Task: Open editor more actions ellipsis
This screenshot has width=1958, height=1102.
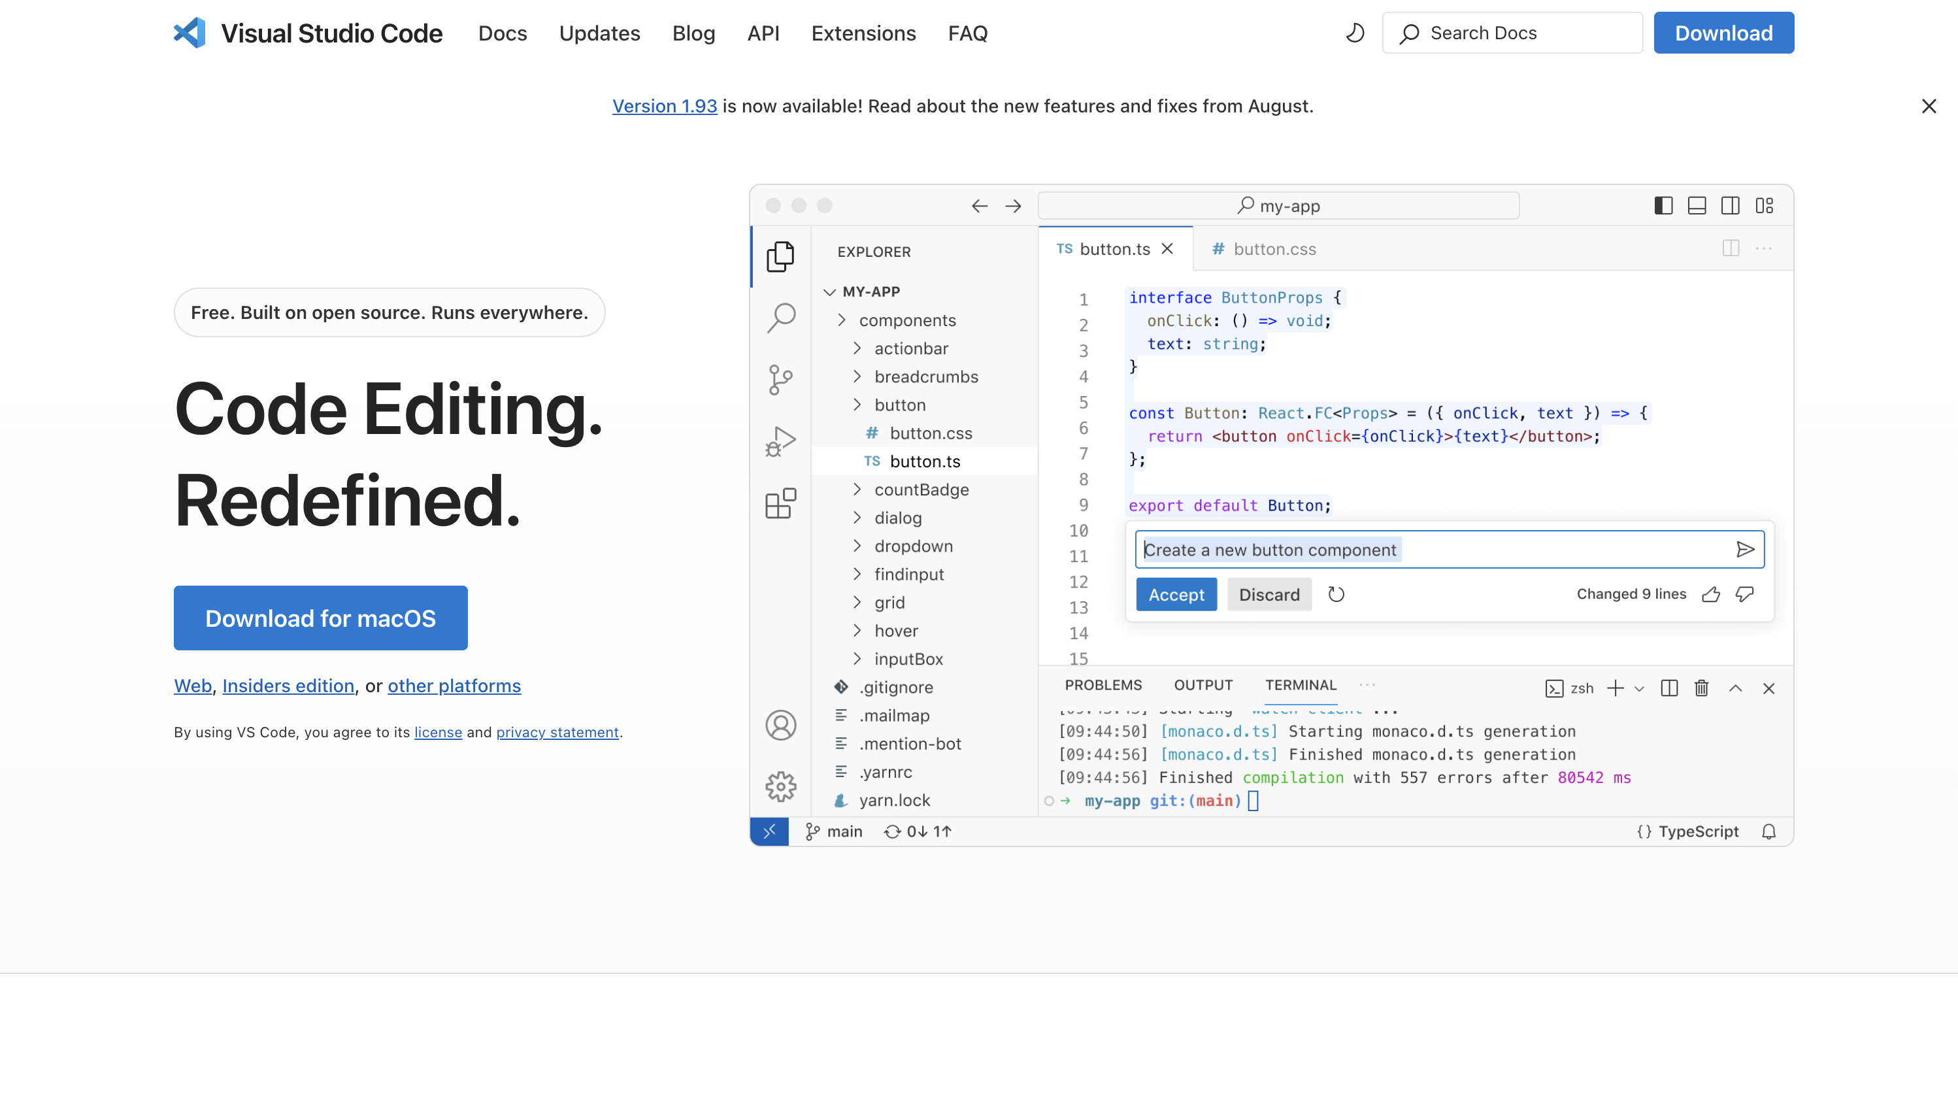Action: tap(1764, 248)
